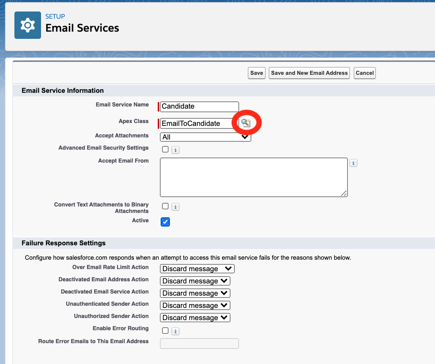Open info icon for Advanced Email Security Settings
Image resolution: width=435 pixels, height=364 pixels.
point(175,150)
